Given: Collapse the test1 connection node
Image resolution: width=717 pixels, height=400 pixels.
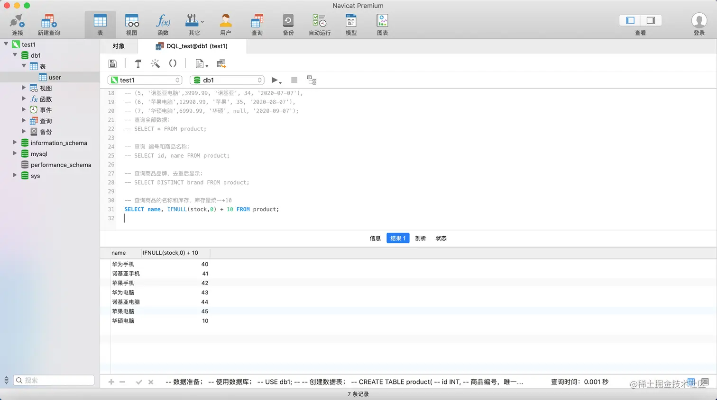Looking at the screenshot, I should (6, 44).
